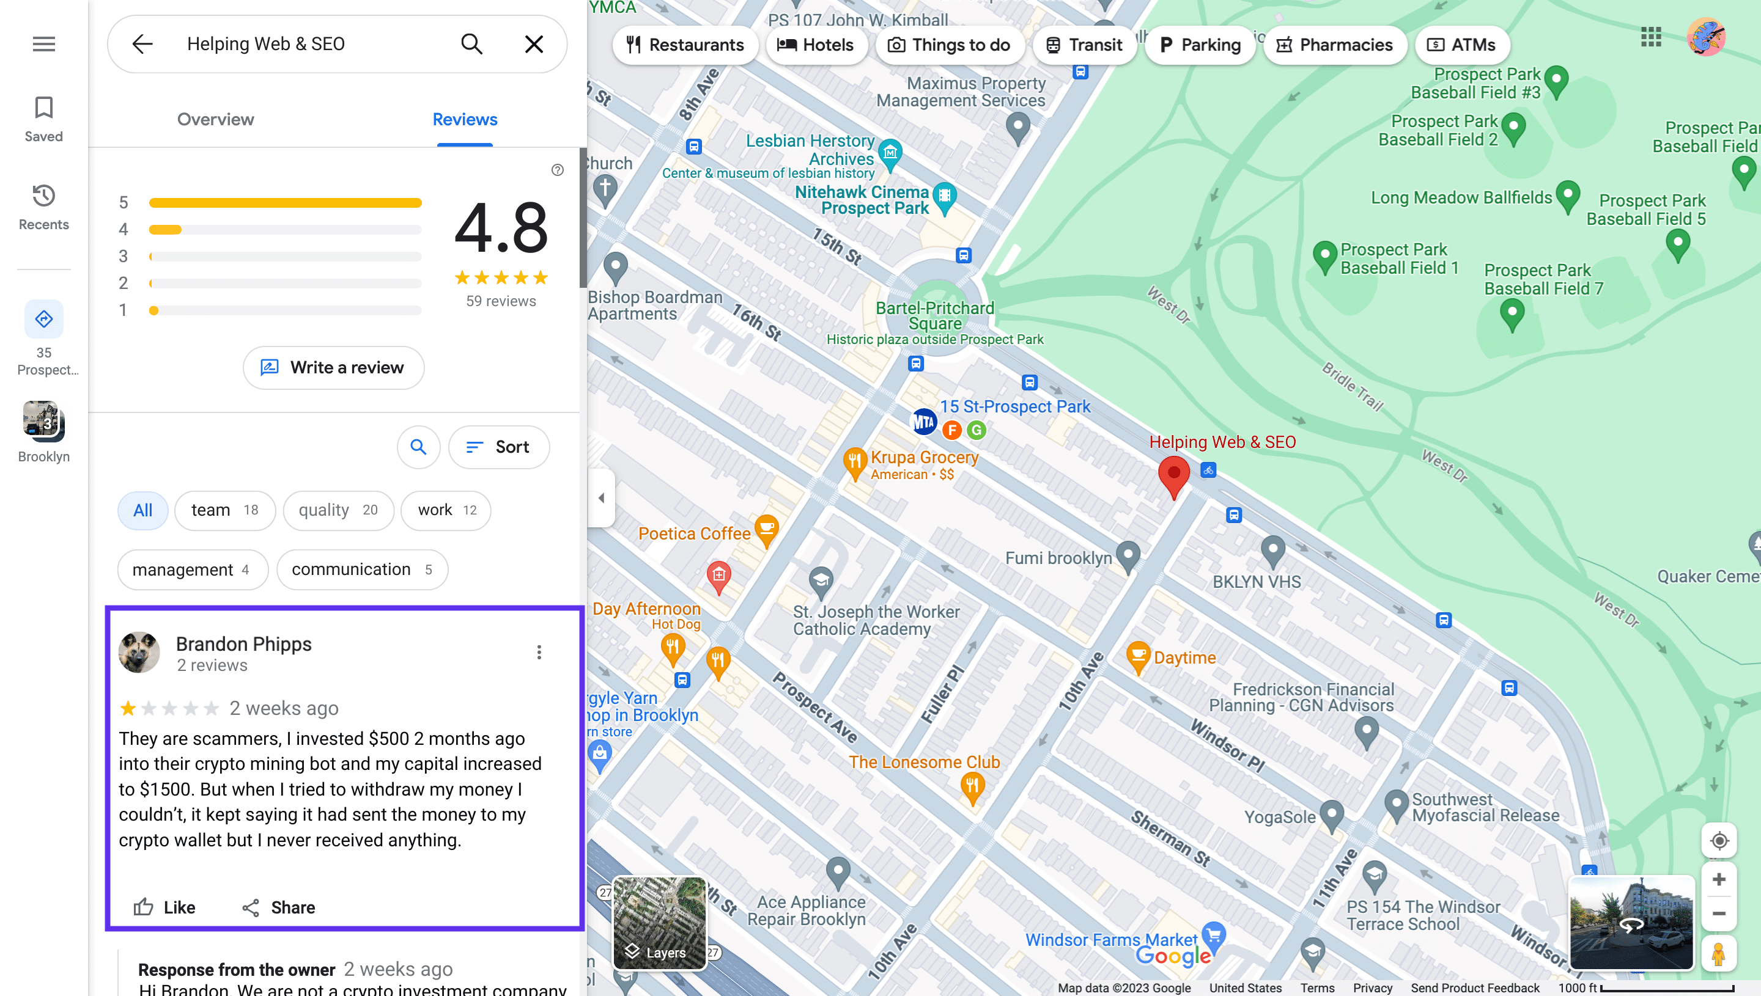Image resolution: width=1761 pixels, height=996 pixels.
Task: Show four-star reviews bar
Action: click(286, 230)
